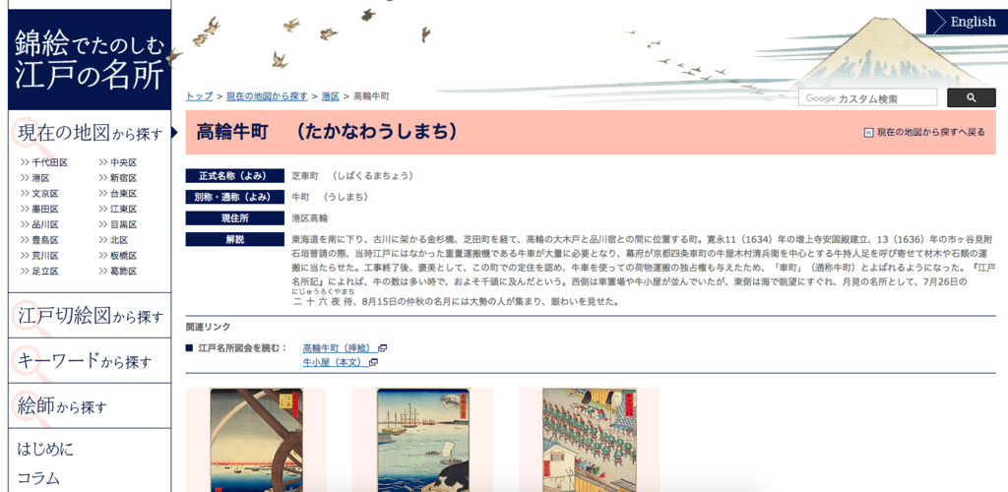The height and width of the screenshot is (492, 1008).
Task: Open the 錦絵でたのしむ江戸の名所 site logo
Action: [x=90, y=60]
